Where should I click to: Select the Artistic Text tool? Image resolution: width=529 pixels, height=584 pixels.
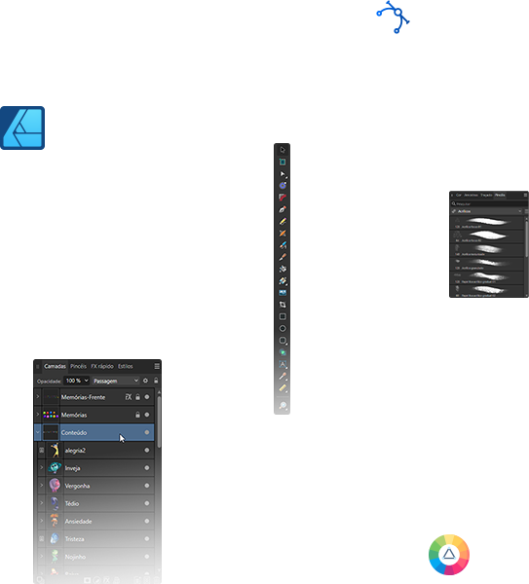tap(283, 364)
